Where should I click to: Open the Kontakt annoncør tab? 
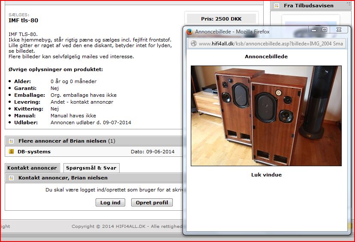click(32, 168)
